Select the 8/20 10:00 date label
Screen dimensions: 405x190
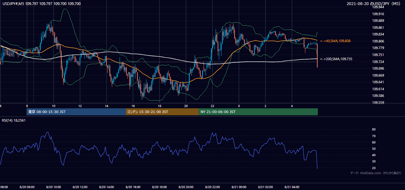click(54, 187)
